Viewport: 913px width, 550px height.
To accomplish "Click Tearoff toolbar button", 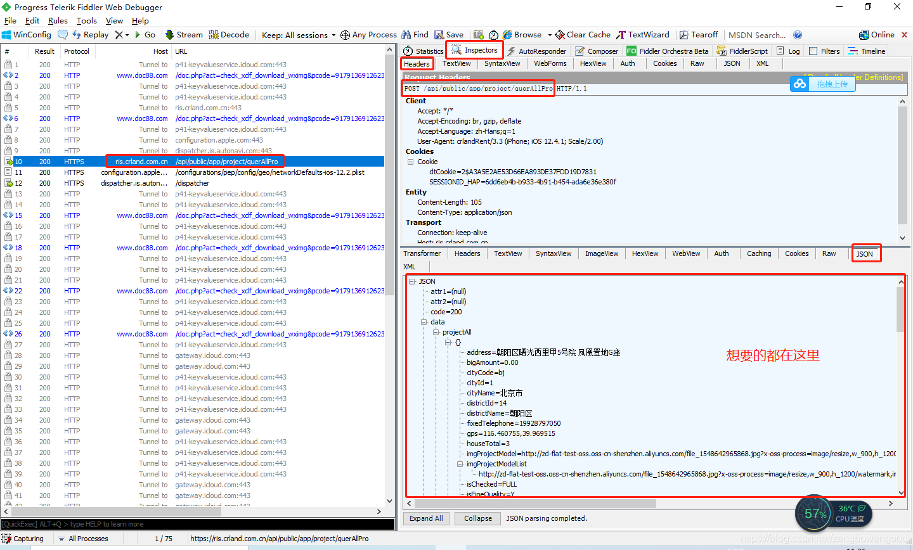I will click(699, 35).
